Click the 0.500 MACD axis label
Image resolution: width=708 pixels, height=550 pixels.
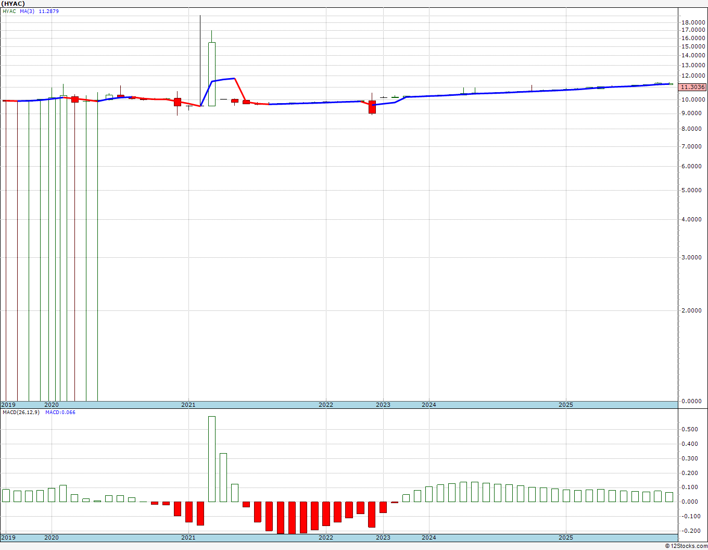(x=690, y=429)
